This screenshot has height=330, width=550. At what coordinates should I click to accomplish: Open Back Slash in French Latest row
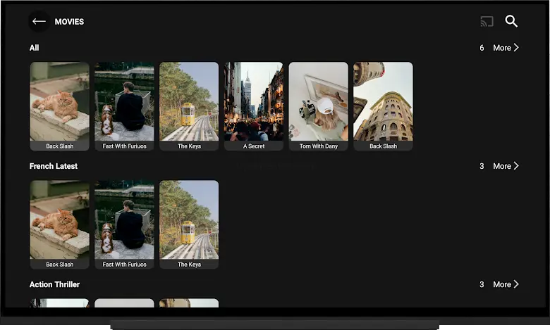point(60,224)
